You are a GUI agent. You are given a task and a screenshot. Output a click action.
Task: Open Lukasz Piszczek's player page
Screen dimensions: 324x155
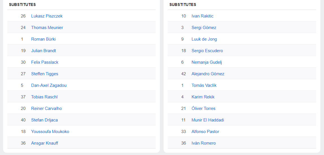click(x=47, y=16)
